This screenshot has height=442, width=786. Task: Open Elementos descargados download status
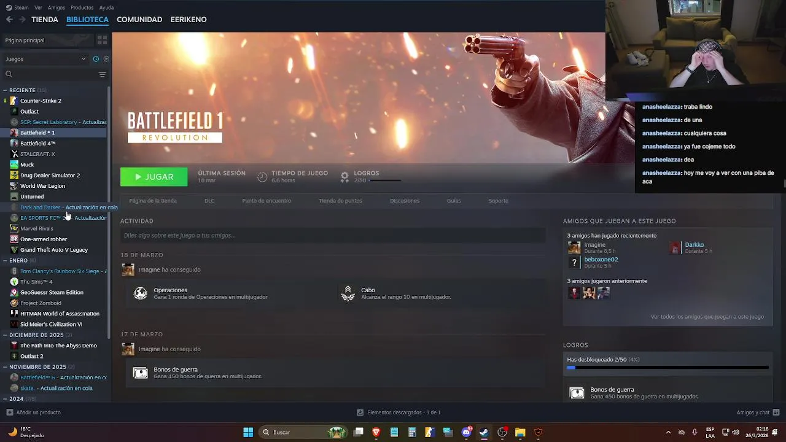coord(399,413)
